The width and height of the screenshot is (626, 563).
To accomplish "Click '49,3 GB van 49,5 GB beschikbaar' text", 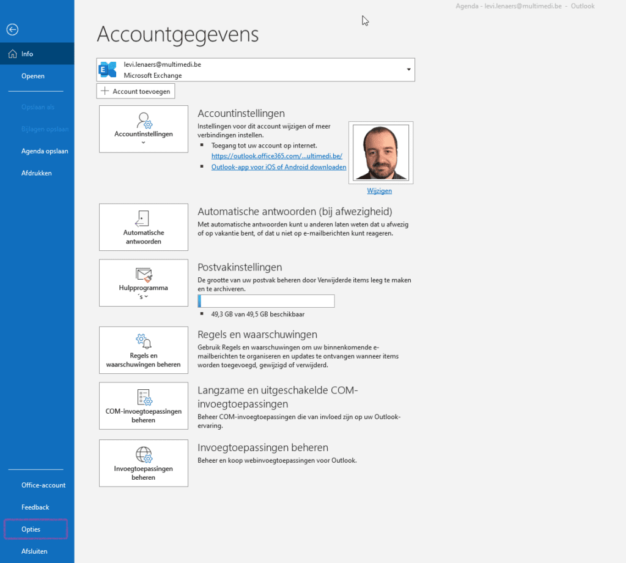I will (x=257, y=315).
